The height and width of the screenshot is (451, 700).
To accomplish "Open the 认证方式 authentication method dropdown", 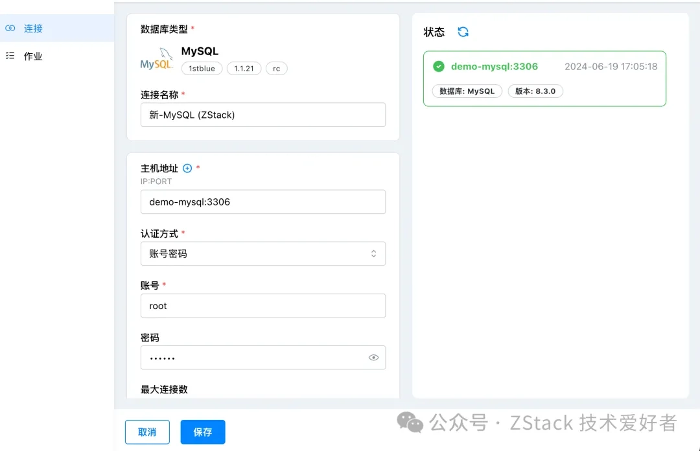I will pos(263,253).
